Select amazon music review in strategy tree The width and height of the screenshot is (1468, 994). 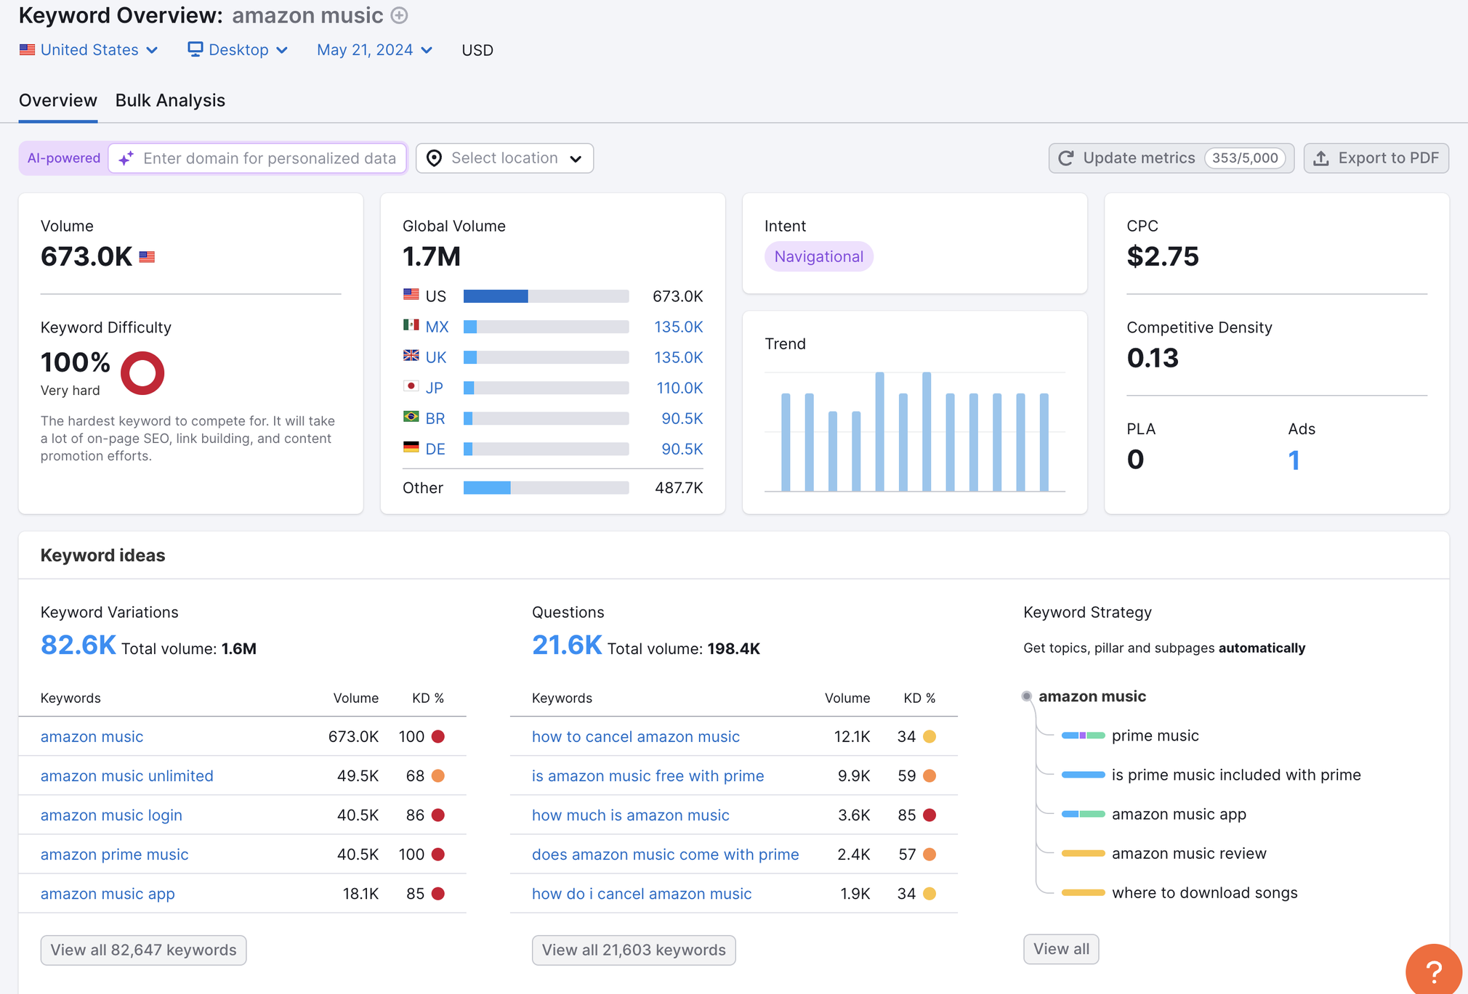tap(1189, 853)
